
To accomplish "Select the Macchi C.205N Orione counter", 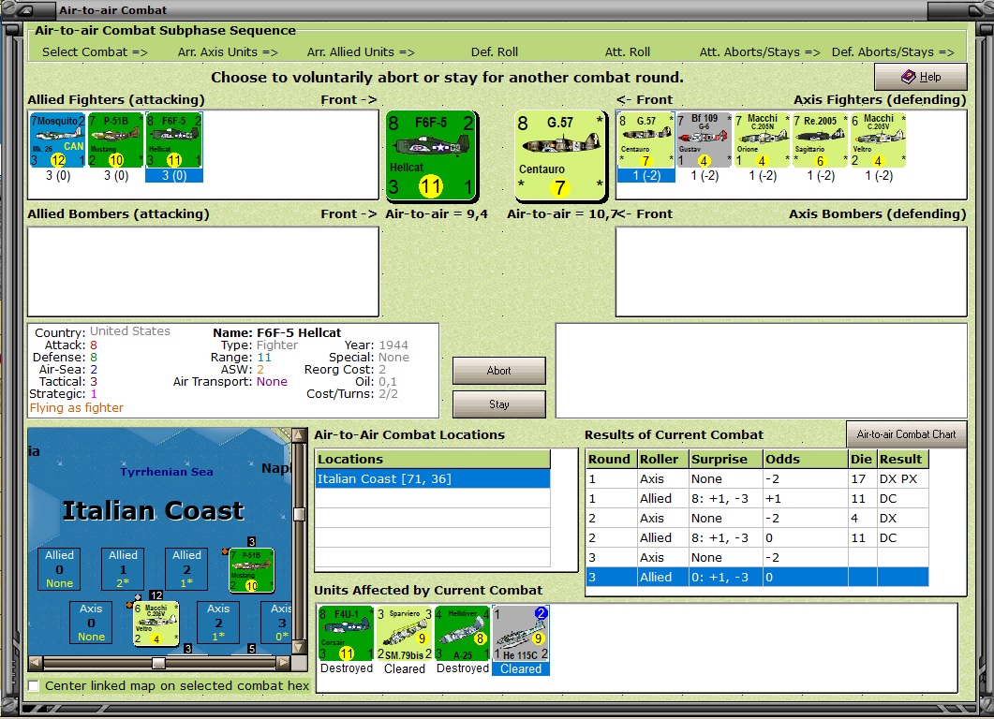I will click(x=762, y=140).
